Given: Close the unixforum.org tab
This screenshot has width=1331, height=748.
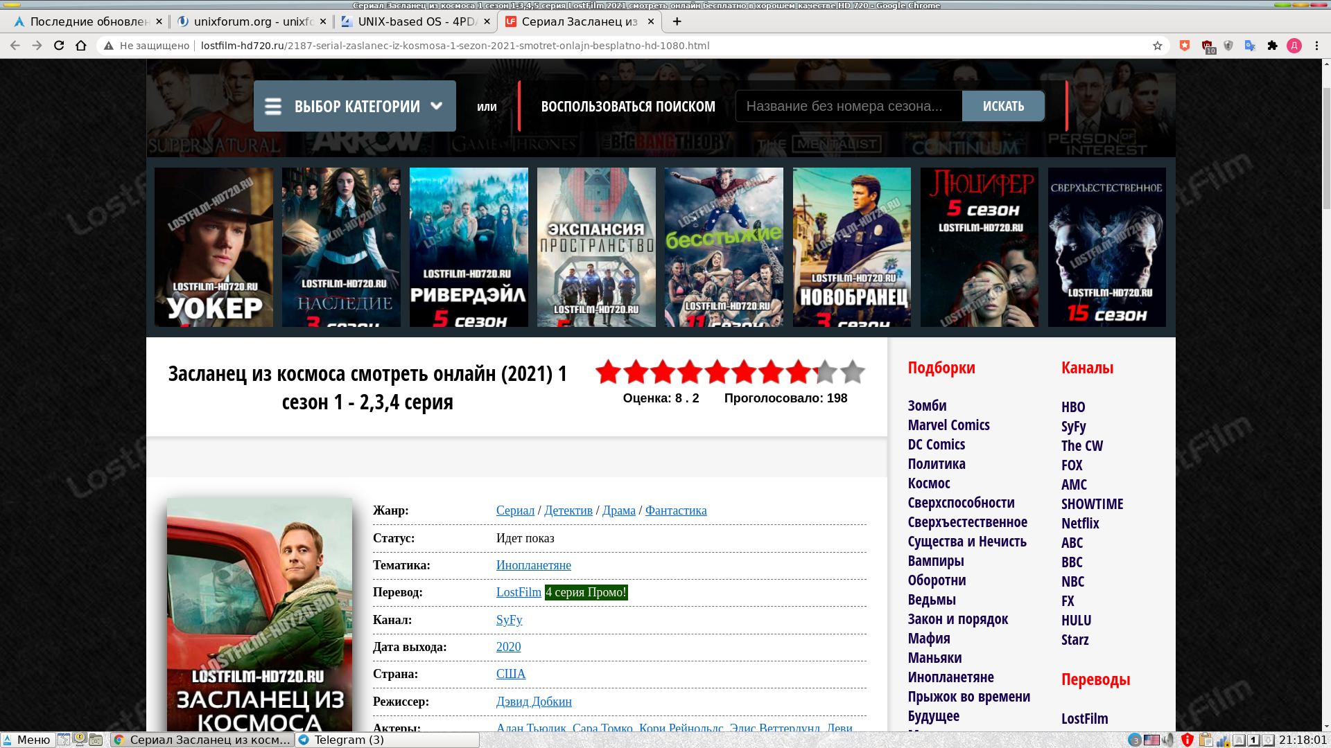Looking at the screenshot, I should (323, 21).
